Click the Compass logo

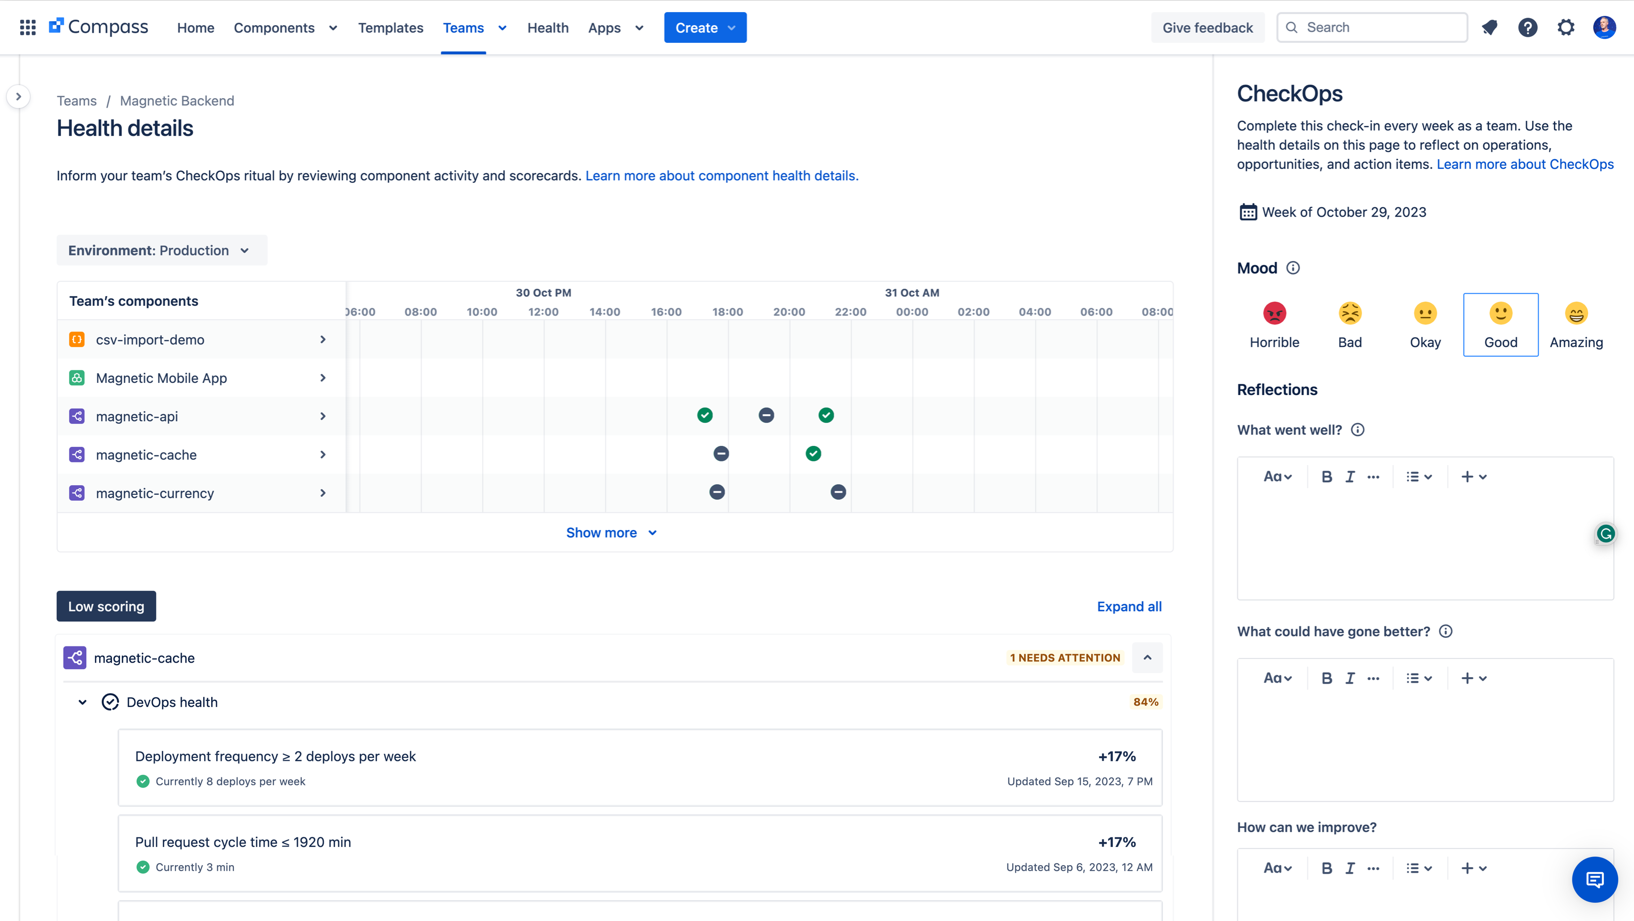(x=99, y=27)
